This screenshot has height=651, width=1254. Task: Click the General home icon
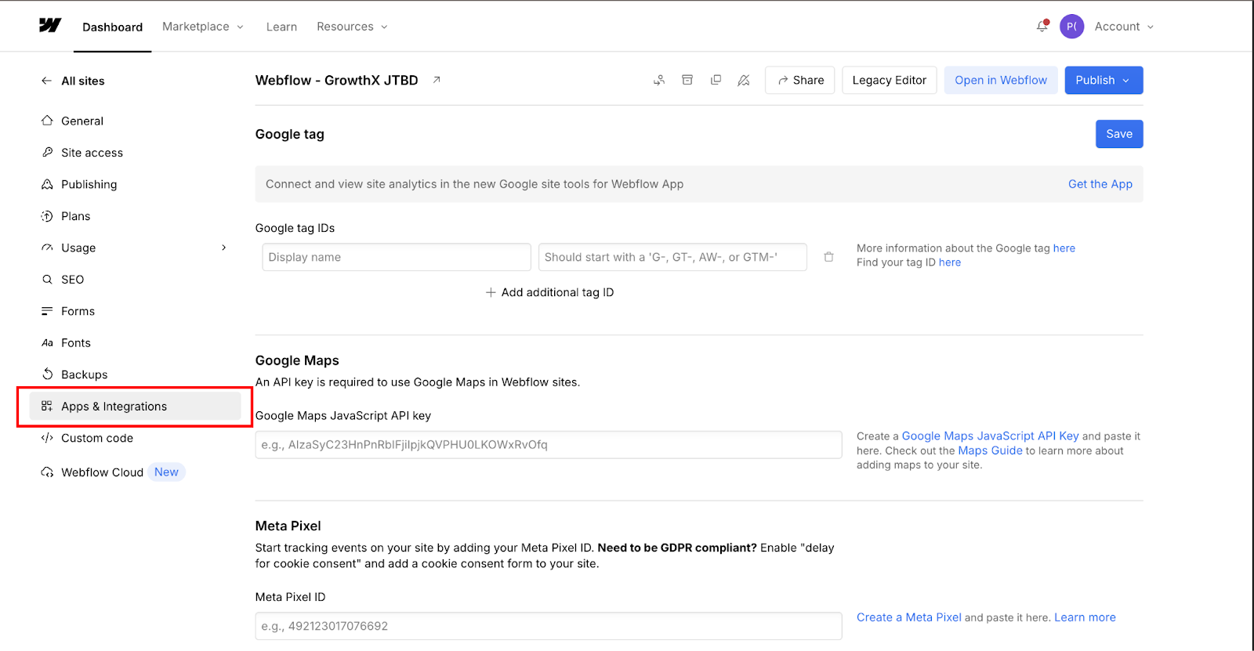click(47, 121)
